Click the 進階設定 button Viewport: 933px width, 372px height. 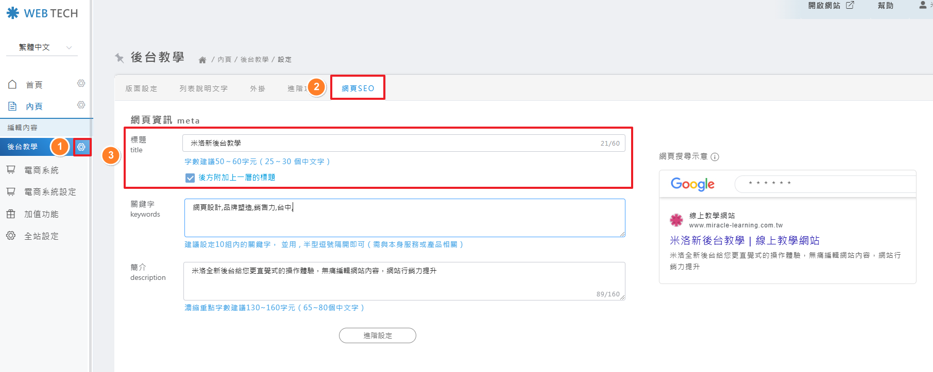coord(377,335)
